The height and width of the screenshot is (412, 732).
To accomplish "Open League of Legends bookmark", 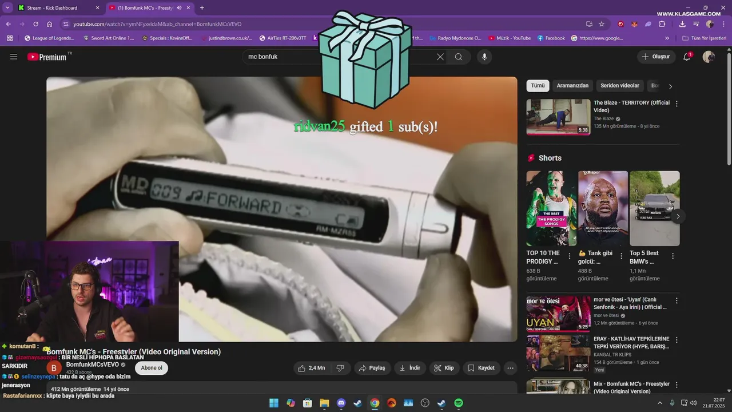I will click(49, 38).
